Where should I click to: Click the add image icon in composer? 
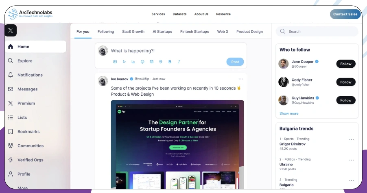(x=115, y=62)
